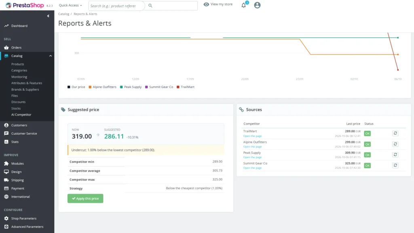Click the search magnifier icon

(x=150, y=6)
